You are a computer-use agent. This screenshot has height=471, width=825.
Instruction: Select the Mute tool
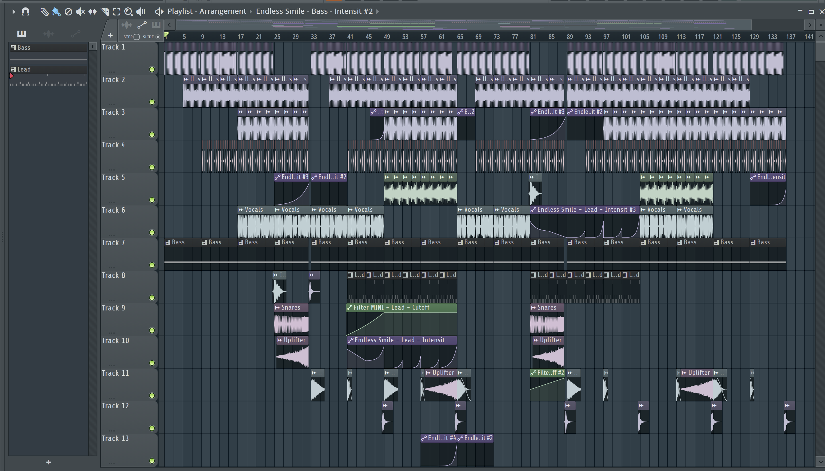80,12
